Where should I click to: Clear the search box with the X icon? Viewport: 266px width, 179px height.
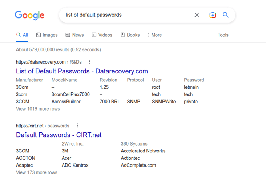197,15
